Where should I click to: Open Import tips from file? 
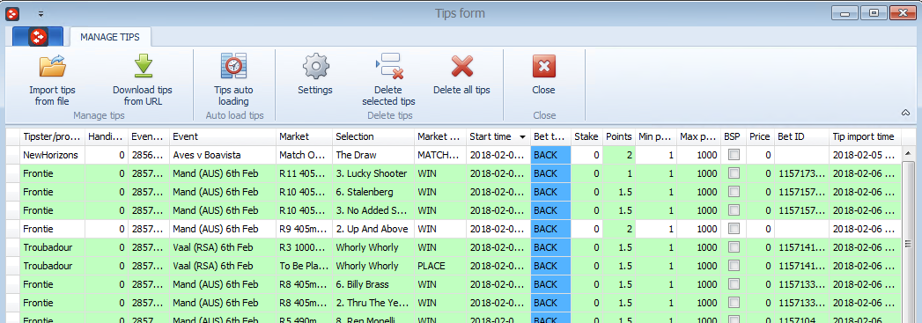pos(52,79)
